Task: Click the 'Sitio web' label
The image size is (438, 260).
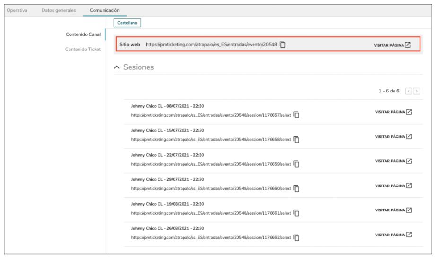Action: tap(129, 44)
